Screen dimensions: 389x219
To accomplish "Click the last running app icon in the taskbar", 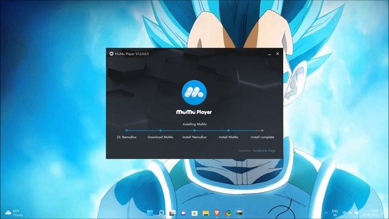I will click(239, 213).
